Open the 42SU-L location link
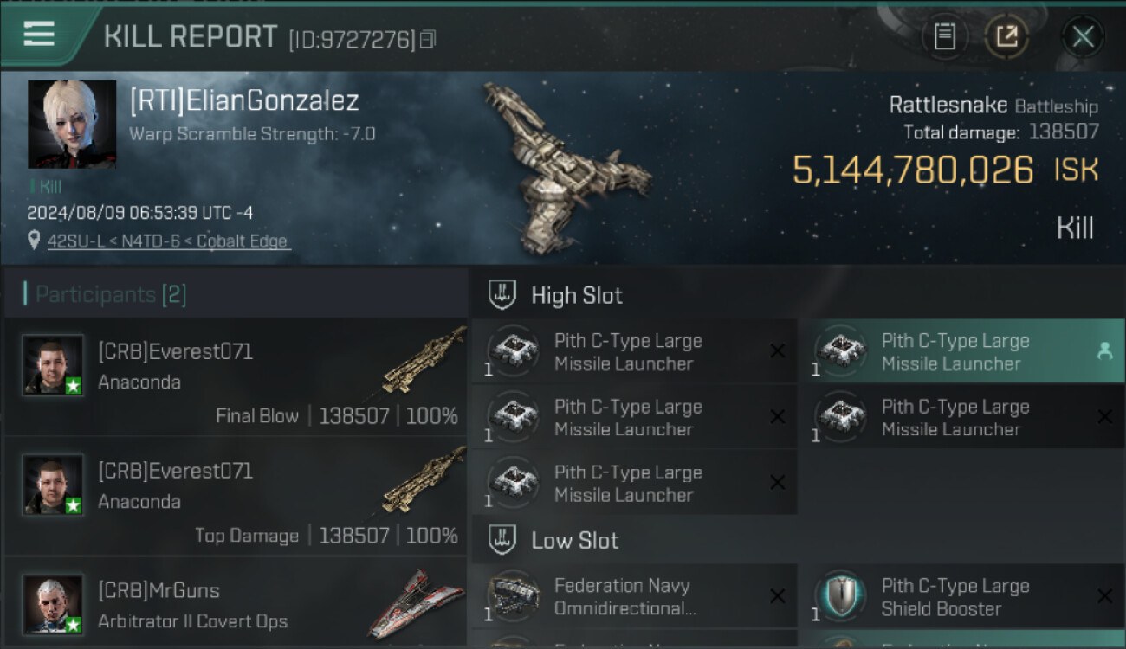1126x649 pixels. tap(168, 241)
